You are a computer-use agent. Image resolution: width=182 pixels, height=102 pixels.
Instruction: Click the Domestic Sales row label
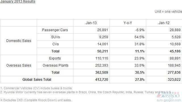click(x=19, y=41)
